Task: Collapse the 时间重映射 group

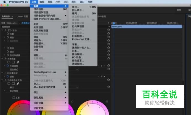Action: point(2,73)
